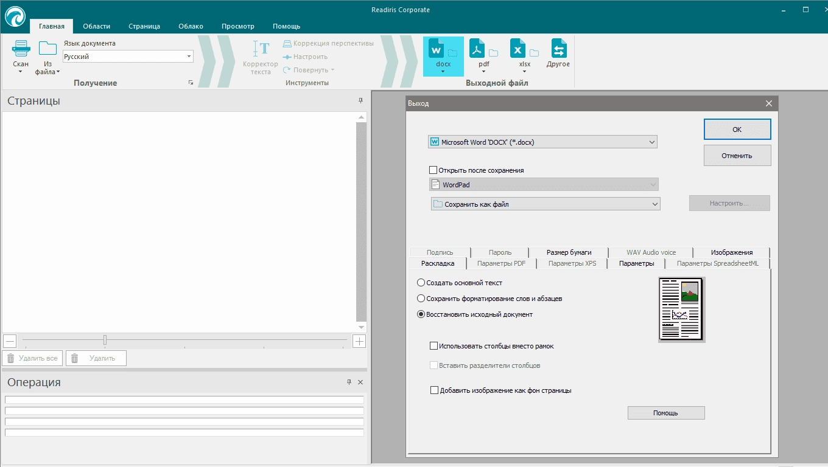Switch to the Области tab

point(97,26)
